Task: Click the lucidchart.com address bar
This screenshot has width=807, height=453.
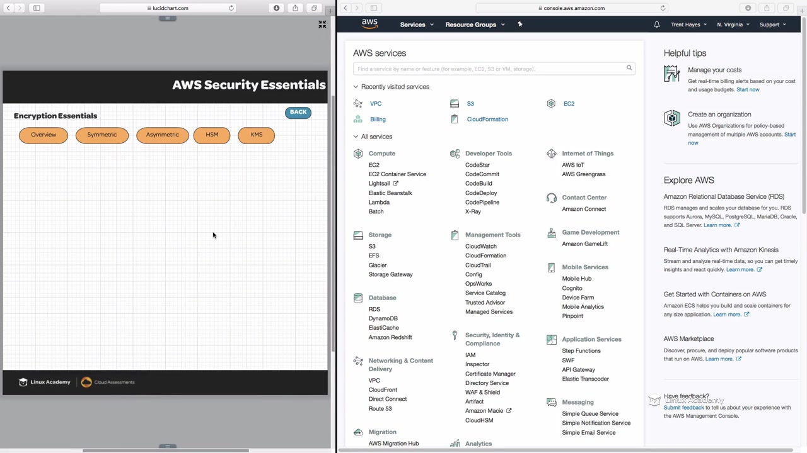Action: click(x=167, y=8)
